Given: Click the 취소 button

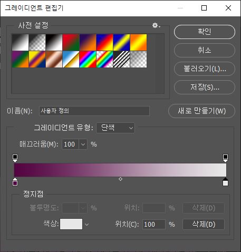Looking at the screenshot, I should coord(205,50).
